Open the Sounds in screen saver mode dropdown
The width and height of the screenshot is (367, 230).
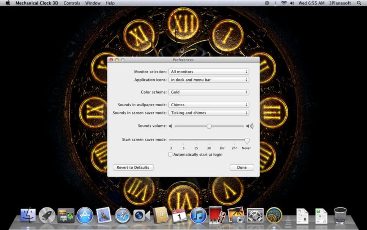coord(209,113)
